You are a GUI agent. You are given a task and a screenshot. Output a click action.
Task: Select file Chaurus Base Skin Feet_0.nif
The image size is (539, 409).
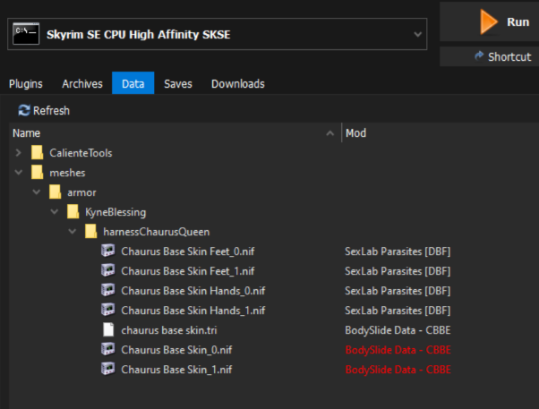click(188, 251)
